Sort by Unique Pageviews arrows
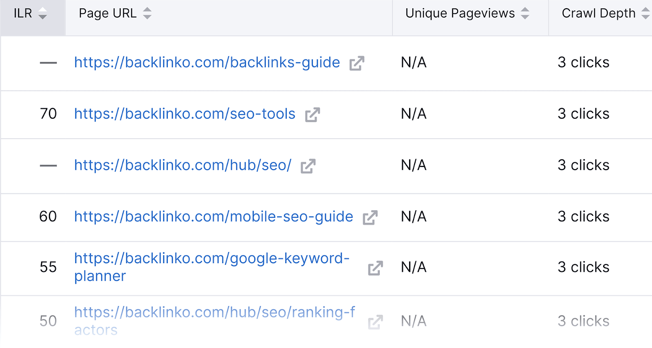652x348 pixels. tap(525, 13)
